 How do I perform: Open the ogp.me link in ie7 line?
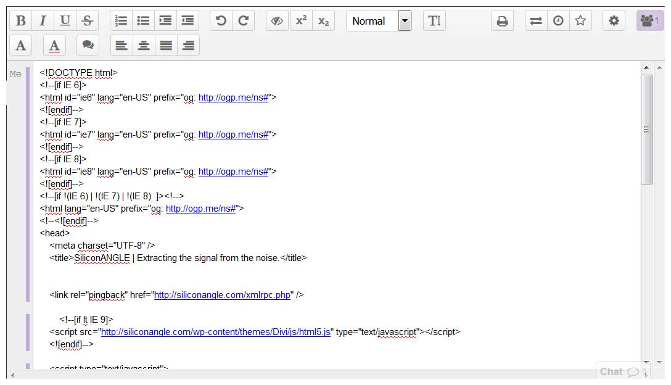tap(233, 135)
